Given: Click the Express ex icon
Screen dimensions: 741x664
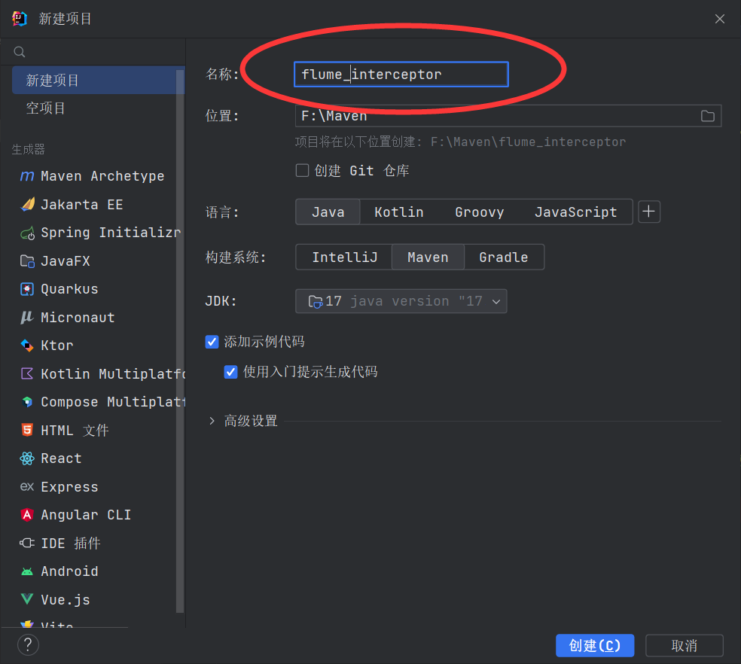Looking at the screenshot, I should [x=27, y=486].
